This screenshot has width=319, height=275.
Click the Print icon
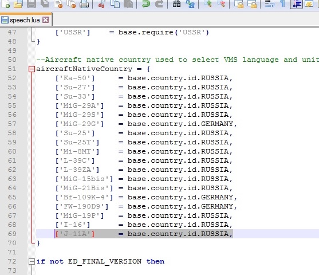84,3
